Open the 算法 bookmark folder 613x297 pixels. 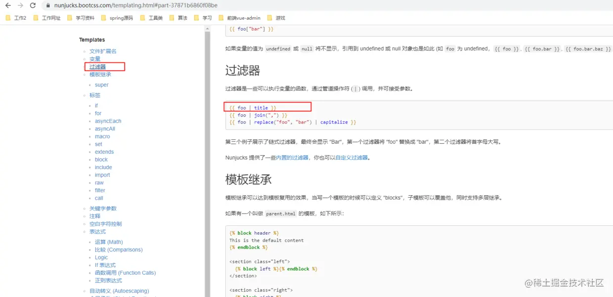coord(178,18)
